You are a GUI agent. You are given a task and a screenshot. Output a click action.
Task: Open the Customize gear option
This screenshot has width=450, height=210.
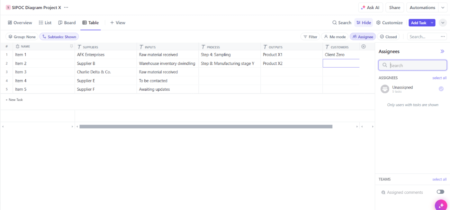point(389,23)
